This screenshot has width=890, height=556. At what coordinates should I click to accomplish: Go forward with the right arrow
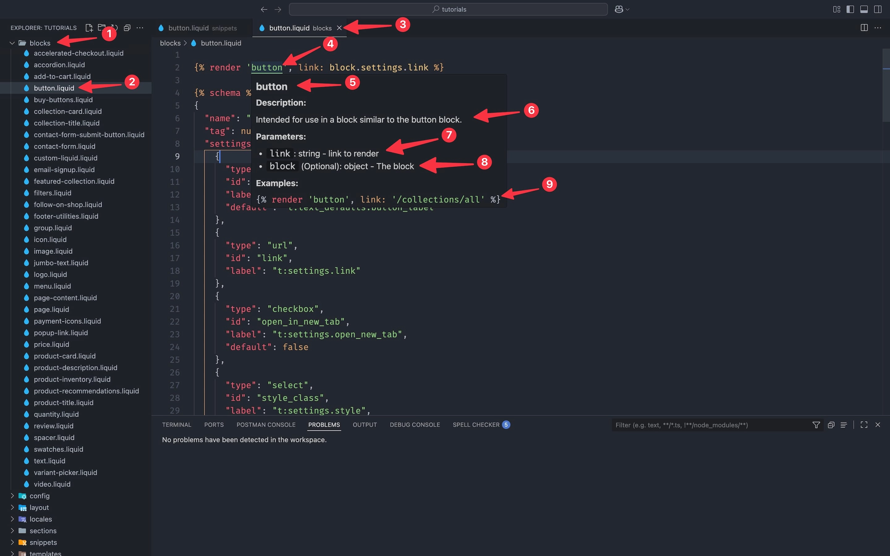pyautogui.click(x=278, y=10)
